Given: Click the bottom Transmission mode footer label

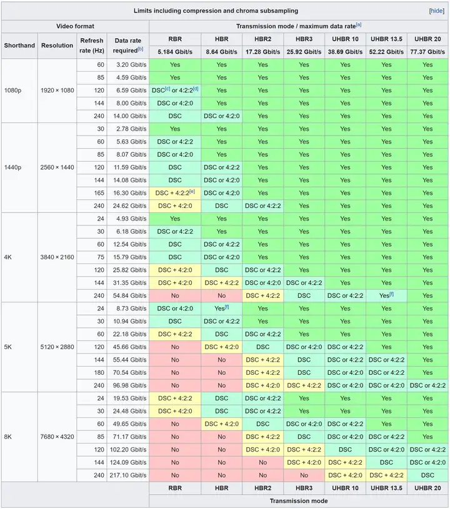Looking at the screenshot, I should [x=299, y=500].
